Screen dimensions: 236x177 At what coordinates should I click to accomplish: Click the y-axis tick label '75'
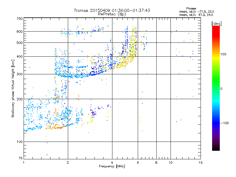[21, 158]
